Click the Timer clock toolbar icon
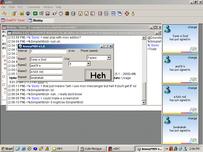 pos(61,13)
